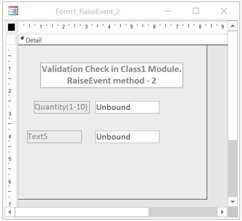The height and width of the screenshot is (221, 242).
Task: Click the Unbound text box beside Quantity
Action: coord(127,107)
